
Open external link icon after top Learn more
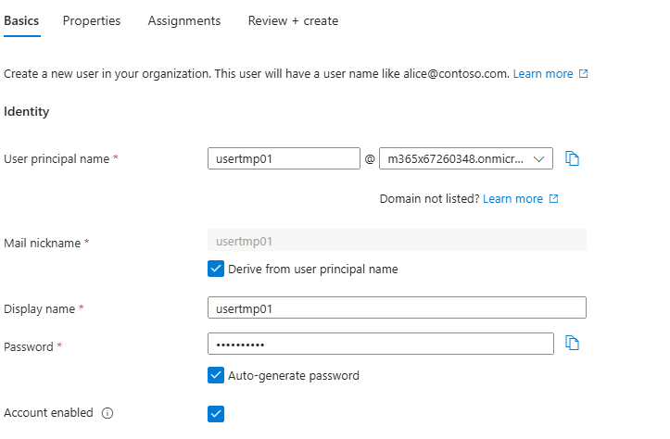(x=583, y=73)
